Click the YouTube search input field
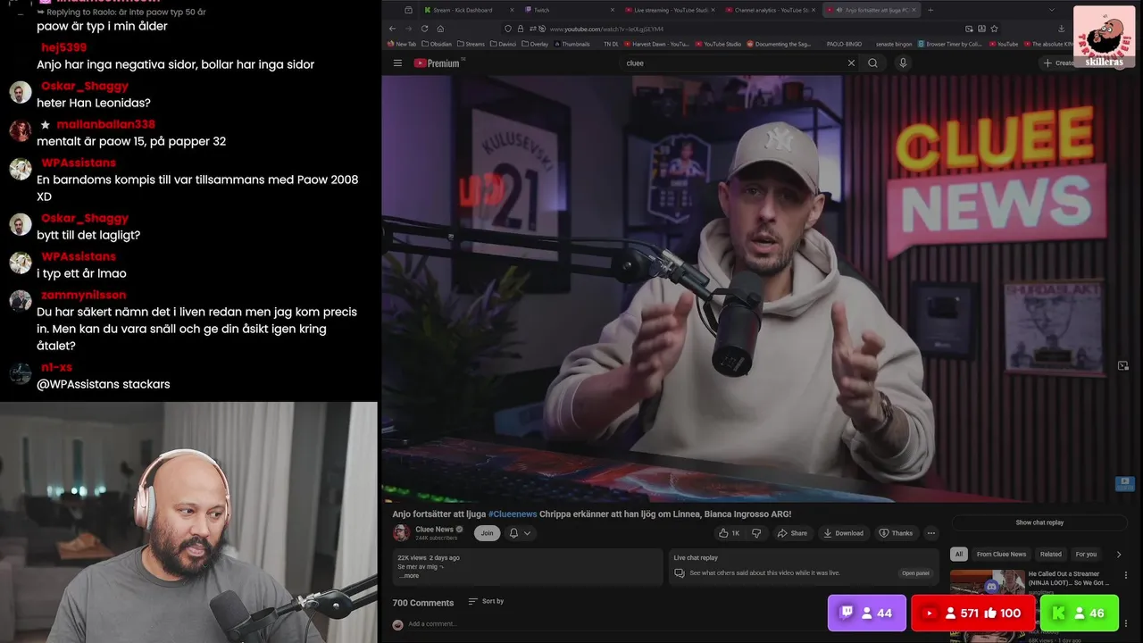1143x643 pixels. (732, 63)
